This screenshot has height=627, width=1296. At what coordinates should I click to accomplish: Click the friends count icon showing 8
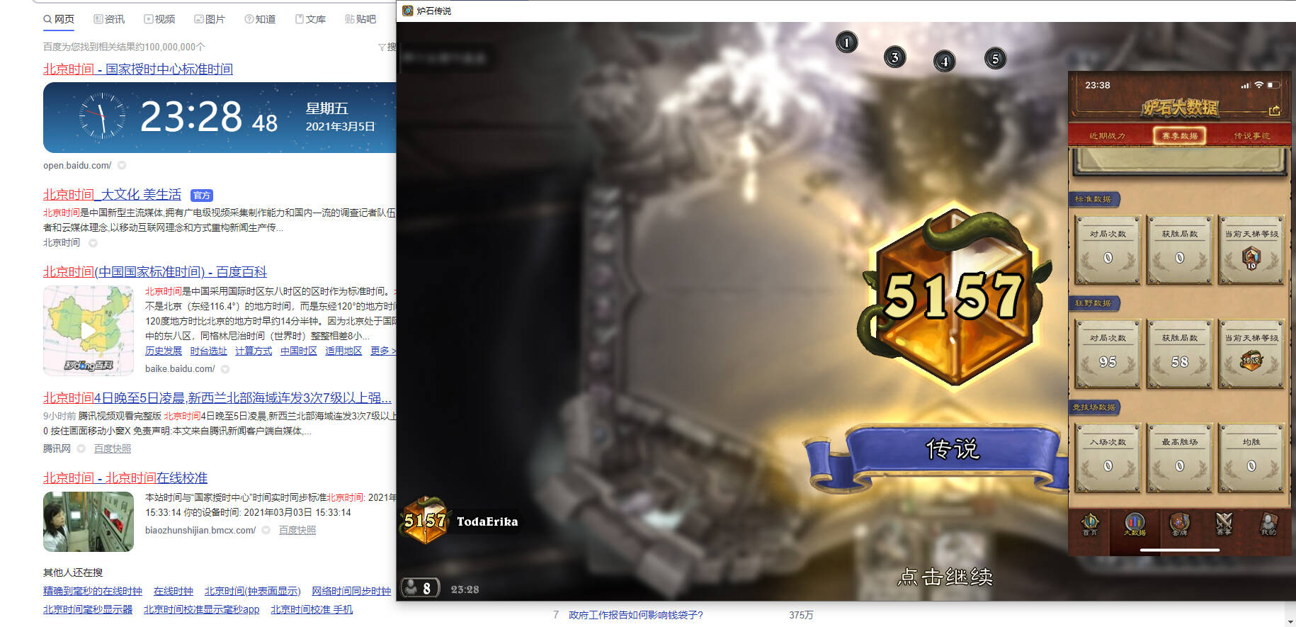(419, 588)
